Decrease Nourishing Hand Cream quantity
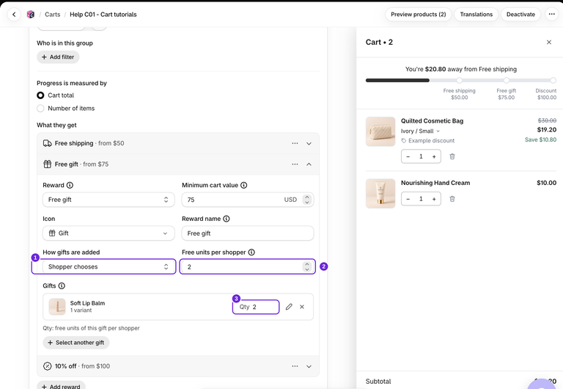The width and height of the screenshot is (563, 389). (x=408, y=199)
